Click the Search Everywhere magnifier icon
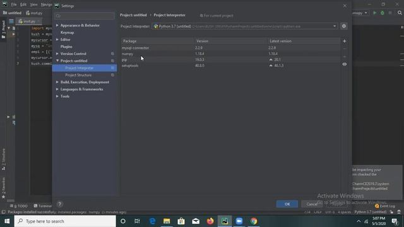Screen dimensions: 404x227 (x=400, y=13)
